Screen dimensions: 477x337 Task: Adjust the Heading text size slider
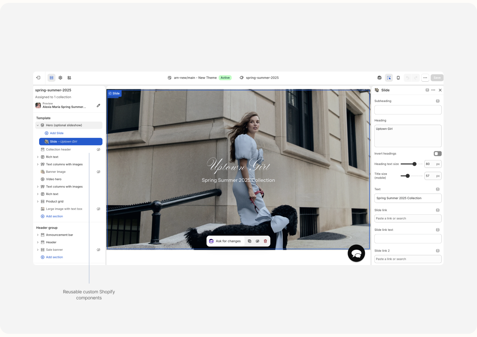411,164
